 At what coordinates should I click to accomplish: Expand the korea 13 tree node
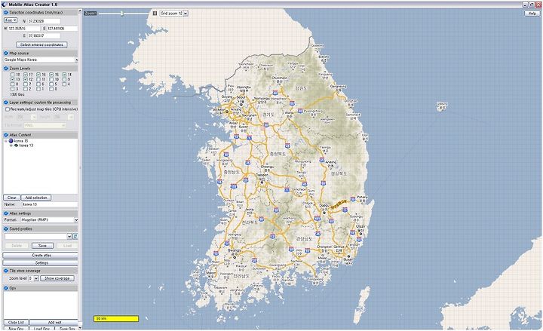tap(11, 146)
